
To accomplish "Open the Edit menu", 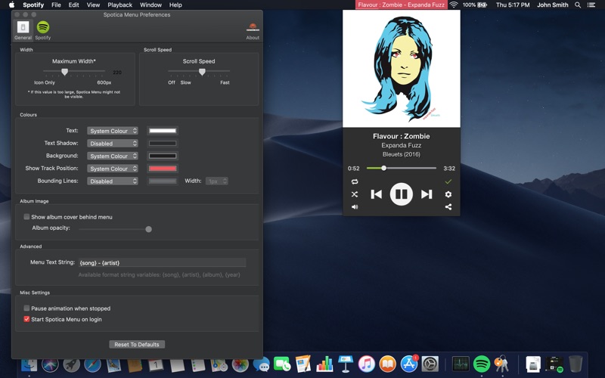I will (73, 5).
